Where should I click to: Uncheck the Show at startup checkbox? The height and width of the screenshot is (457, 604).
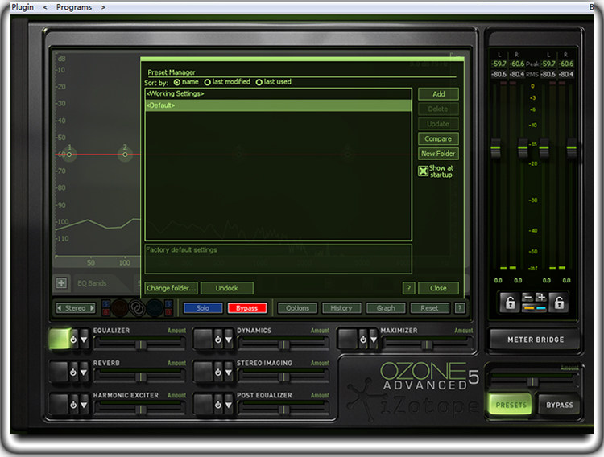(x=423, y=171)
